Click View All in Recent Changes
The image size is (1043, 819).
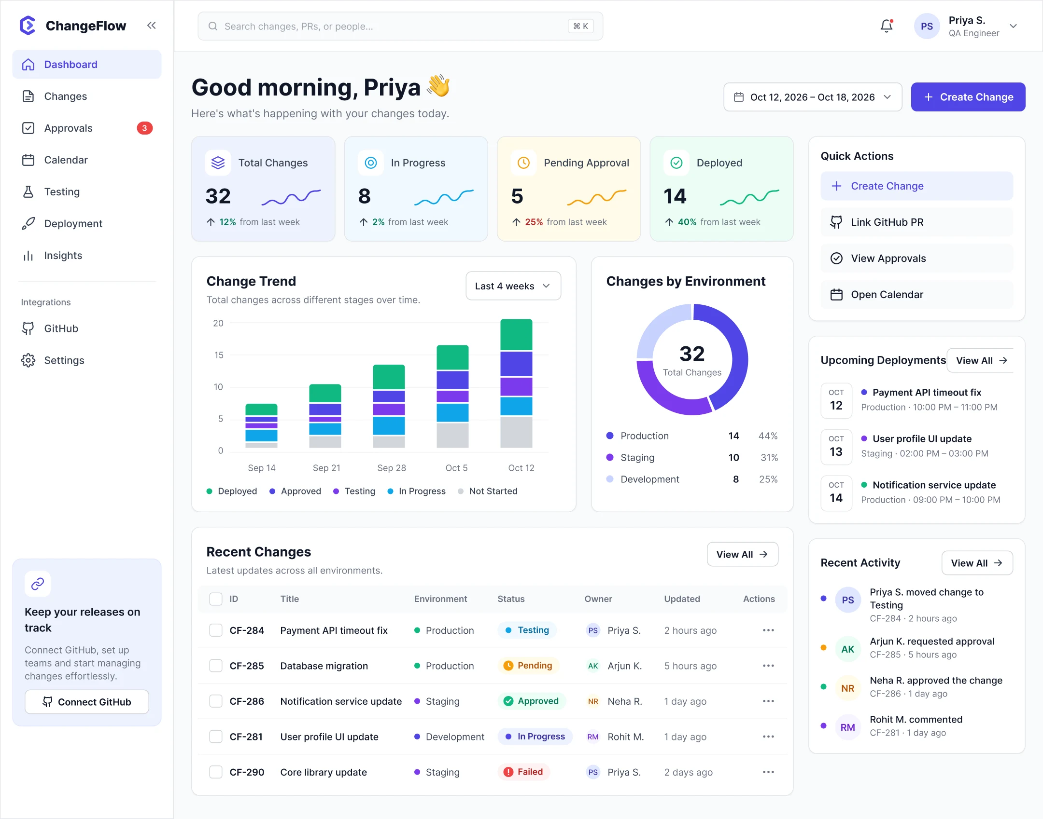point(742,555)
